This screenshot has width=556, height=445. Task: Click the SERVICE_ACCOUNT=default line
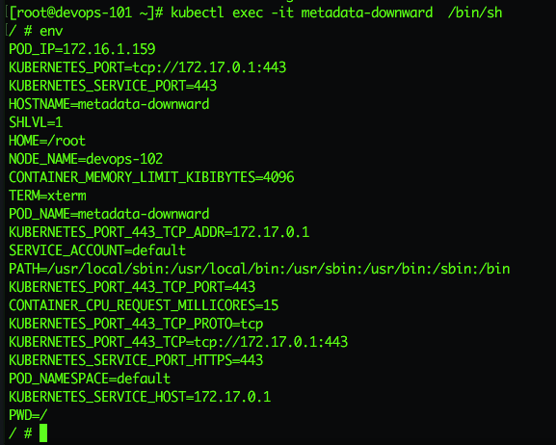pyautogui.click(x=97, y=250)
